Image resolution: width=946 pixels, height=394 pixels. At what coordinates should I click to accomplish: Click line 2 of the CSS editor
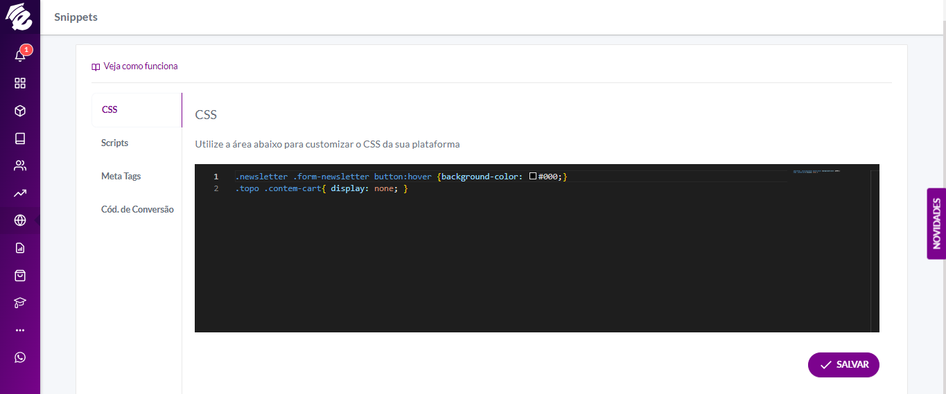[322, 188]
